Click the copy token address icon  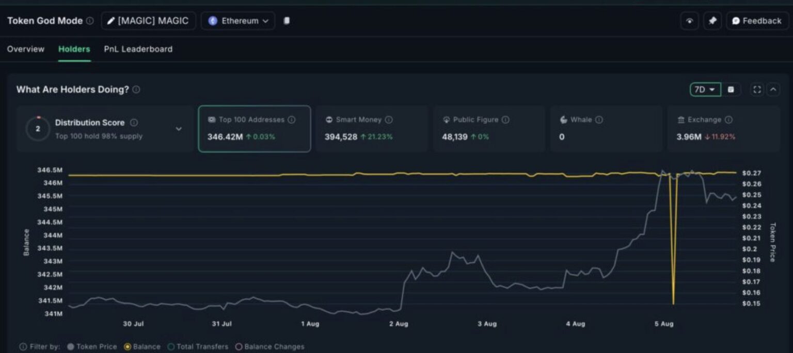(x=287, y=21)
